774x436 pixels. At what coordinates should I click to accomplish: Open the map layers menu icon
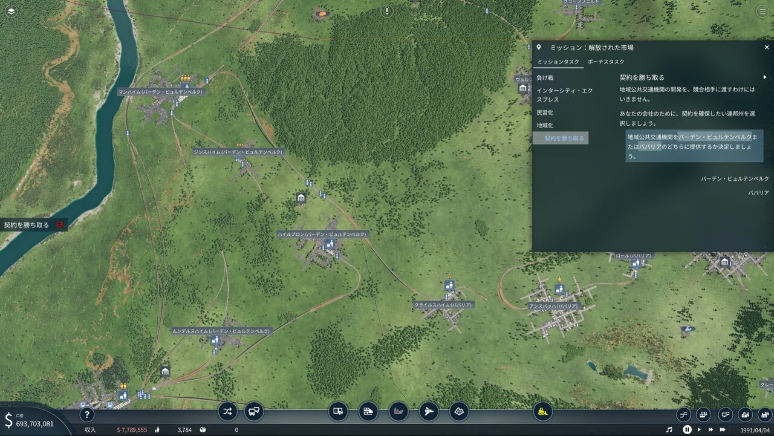(11, 11)
